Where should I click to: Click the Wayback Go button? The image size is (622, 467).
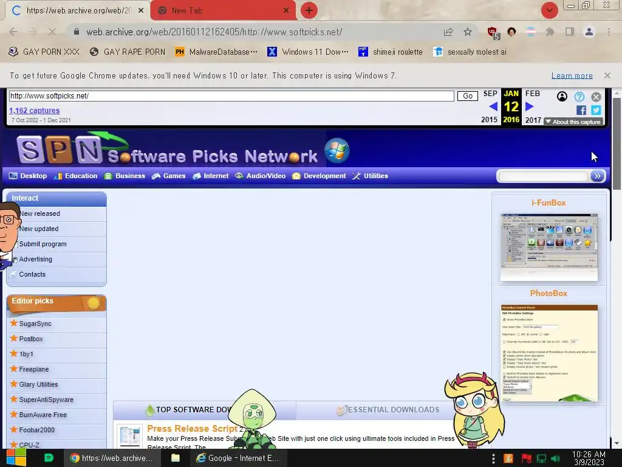tap(468, 96)
